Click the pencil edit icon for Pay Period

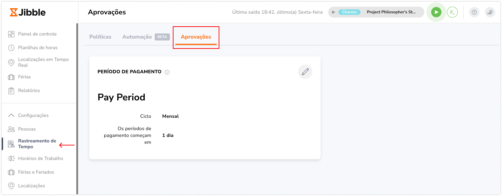[x=305, y=72]
